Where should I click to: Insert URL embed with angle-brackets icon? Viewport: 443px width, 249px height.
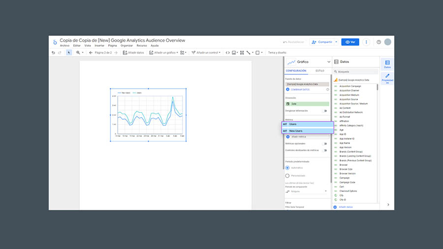(x=227, y=53)
